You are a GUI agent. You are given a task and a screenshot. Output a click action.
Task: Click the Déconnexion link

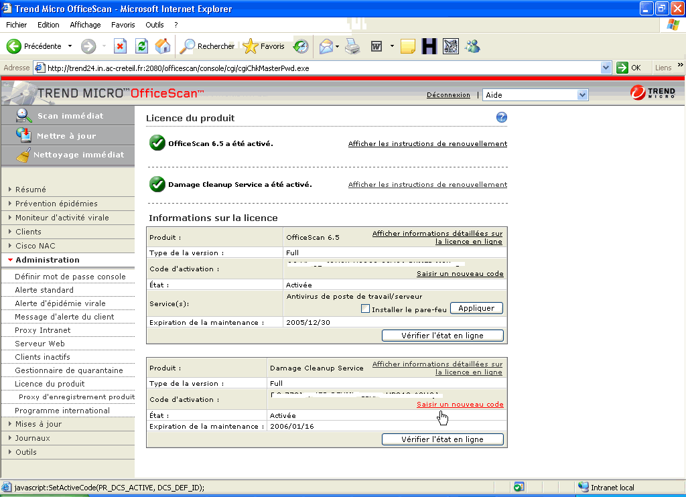coord(448,95)
